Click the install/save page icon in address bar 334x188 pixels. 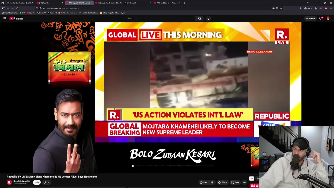[x=277, y=8]
